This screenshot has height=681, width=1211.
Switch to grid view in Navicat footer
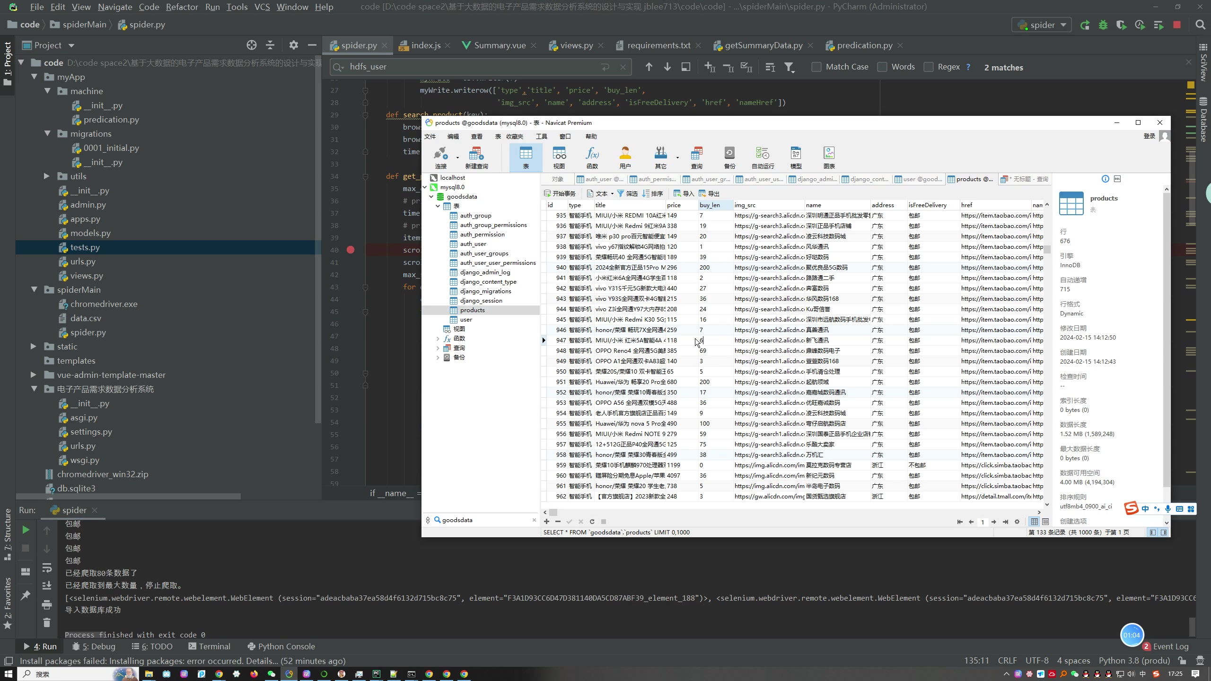(x=1034, y=522)
